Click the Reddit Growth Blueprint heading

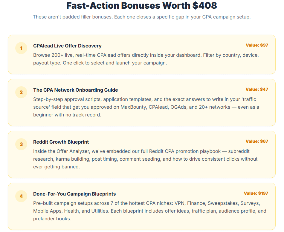coord(61,142)
